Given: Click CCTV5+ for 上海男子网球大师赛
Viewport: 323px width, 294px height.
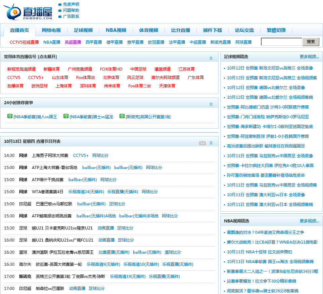Looking at the screenshot, I should (x=81, y=156).
